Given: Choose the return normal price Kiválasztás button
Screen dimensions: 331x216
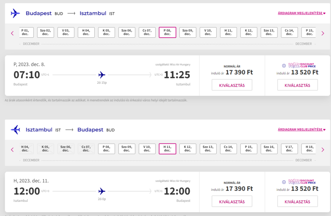Looking at the screenshot, I should click(x=232, y=201).
